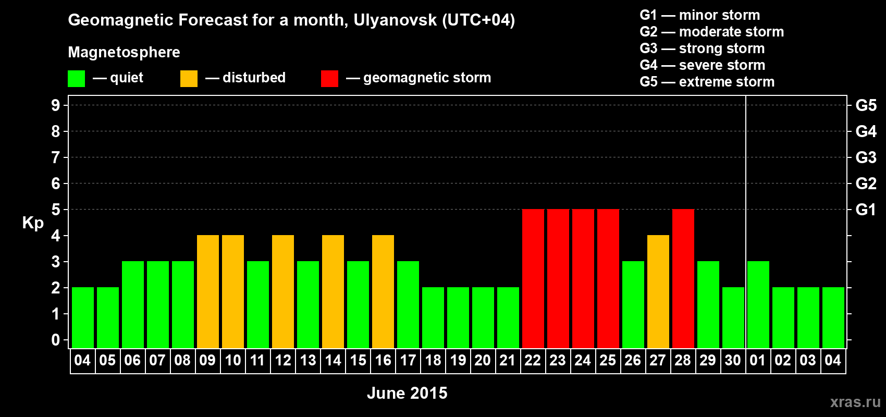Click 'G3 — strong storm' legend line
This screenshot has height=417, width=886.
(x=702, y=48)
